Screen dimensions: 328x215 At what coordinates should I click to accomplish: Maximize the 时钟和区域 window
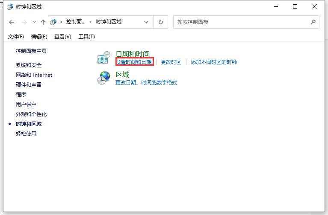coord(295,7)
